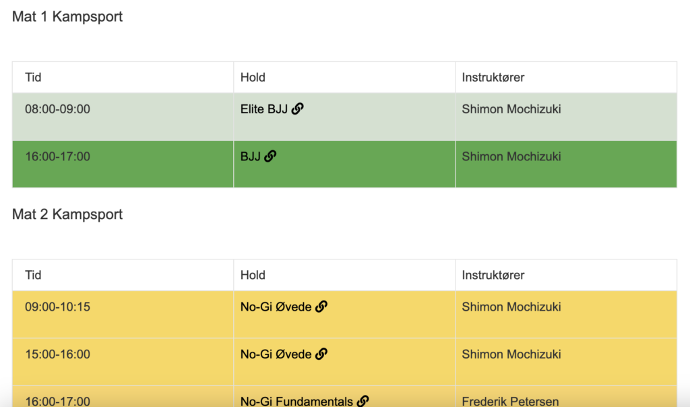690x407 pixels.
Task: Click instructor Frederik Petersen
Action: [x=510, y=402]
